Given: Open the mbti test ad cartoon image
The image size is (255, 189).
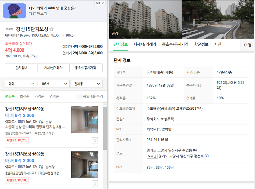Looking at the screenshot, I should pyautogui.click(x=15, y=11).
